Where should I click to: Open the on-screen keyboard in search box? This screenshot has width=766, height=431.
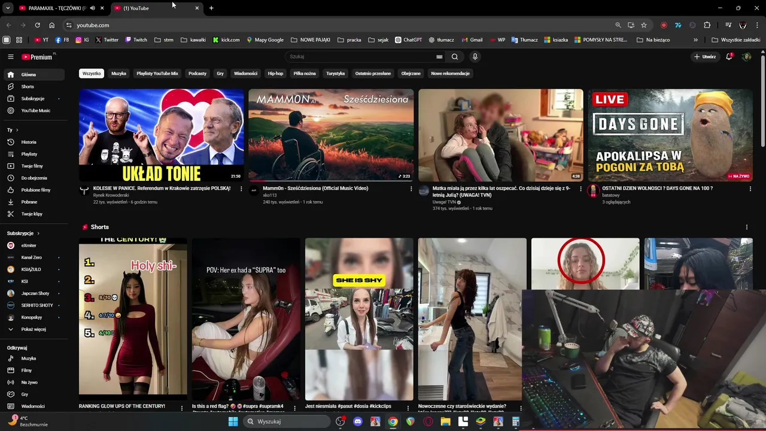click(439, 57)
